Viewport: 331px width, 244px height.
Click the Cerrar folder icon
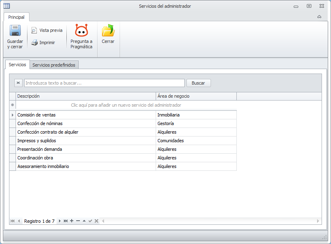[x=108, y=31]
